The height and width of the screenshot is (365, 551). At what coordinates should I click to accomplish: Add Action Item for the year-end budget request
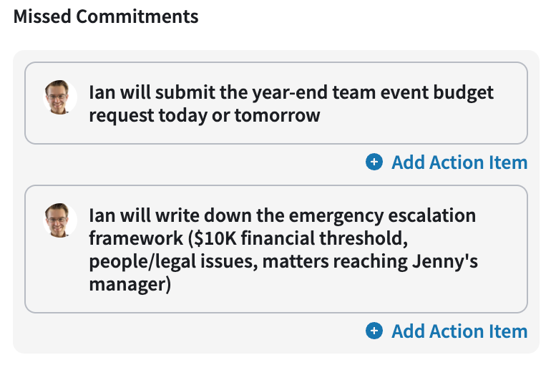447,162
